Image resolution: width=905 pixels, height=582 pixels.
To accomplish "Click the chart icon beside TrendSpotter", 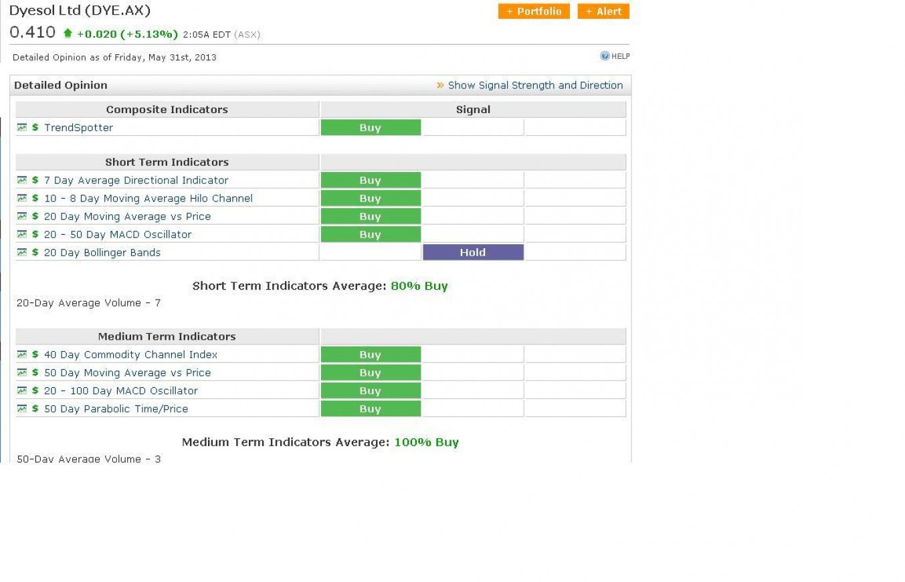I will (x=22, y=127).
